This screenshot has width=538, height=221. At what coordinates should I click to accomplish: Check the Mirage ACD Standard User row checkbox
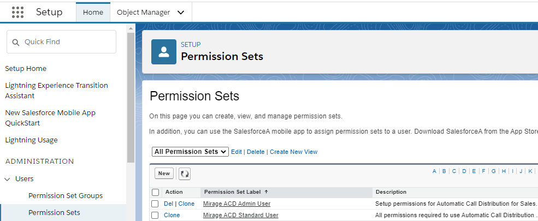pyautogui.click(x=155, y=215)
